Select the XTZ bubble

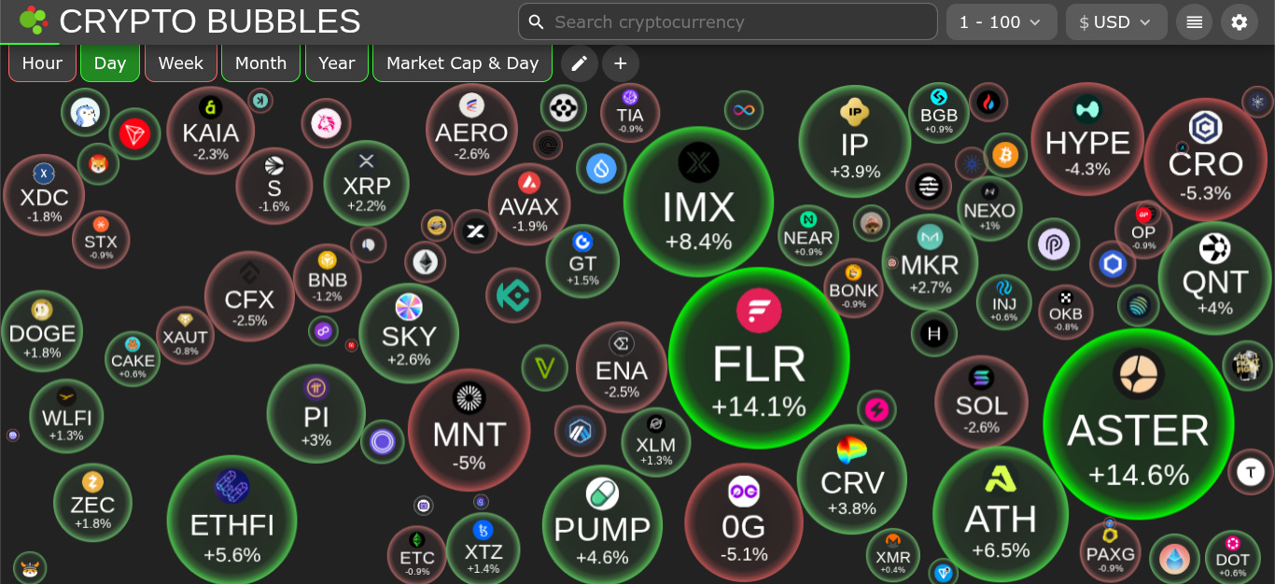[x=483, y=549]
